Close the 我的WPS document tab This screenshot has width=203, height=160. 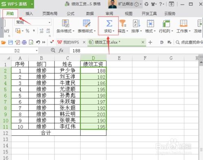(84, 43)
